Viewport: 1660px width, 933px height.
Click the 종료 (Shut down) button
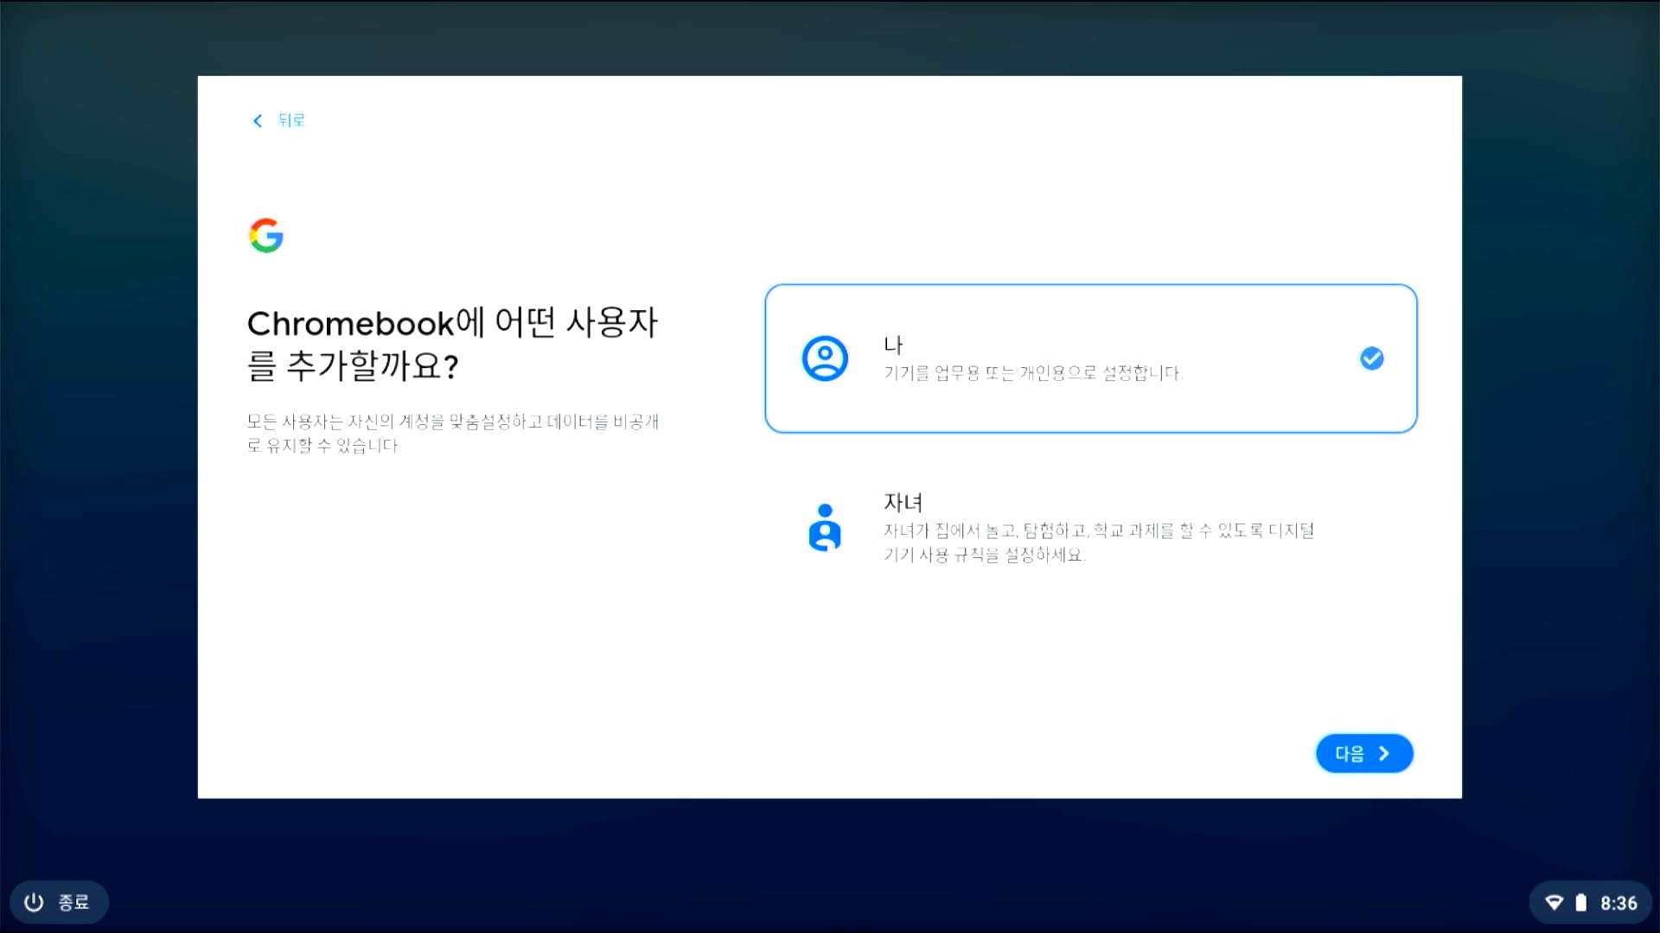tap(73, 903)
